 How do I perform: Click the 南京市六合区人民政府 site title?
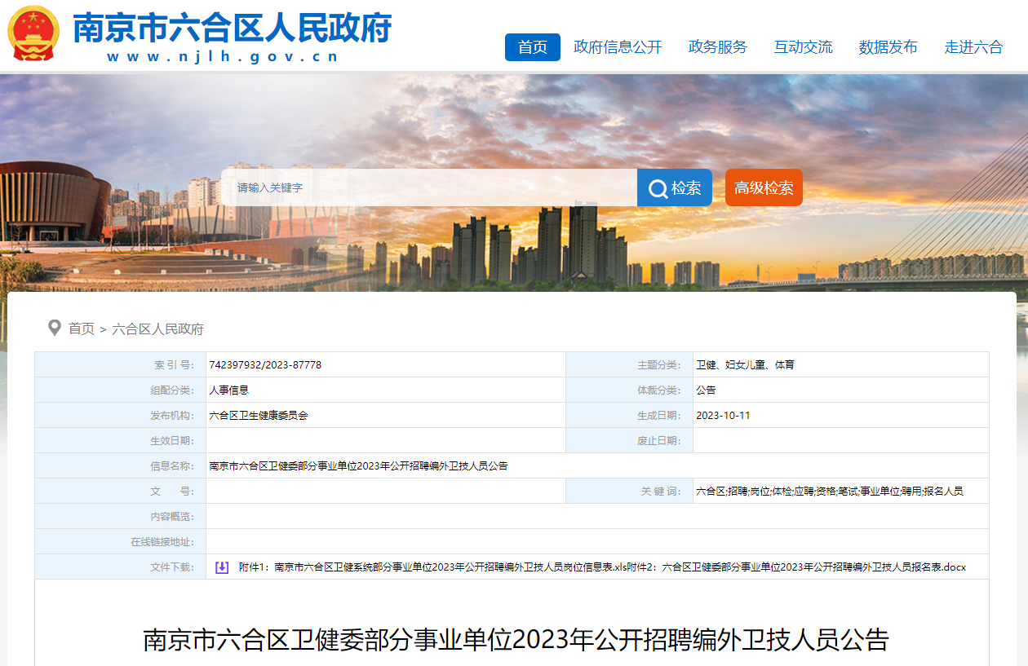tap(233, 27)
